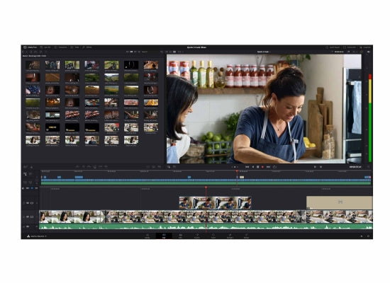Screen dimensions: 390x283
Task: Click the Close Up edit icon
Action: pos(94,167)
